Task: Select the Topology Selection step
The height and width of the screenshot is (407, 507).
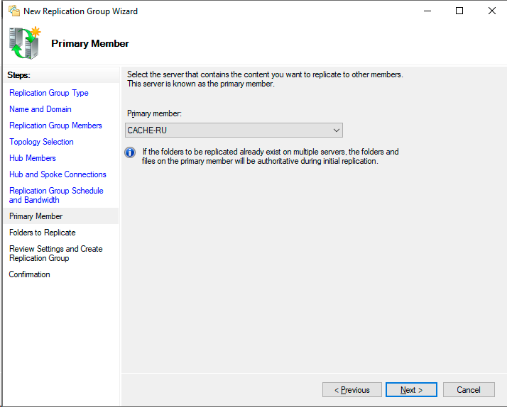Action: [41, 142]
